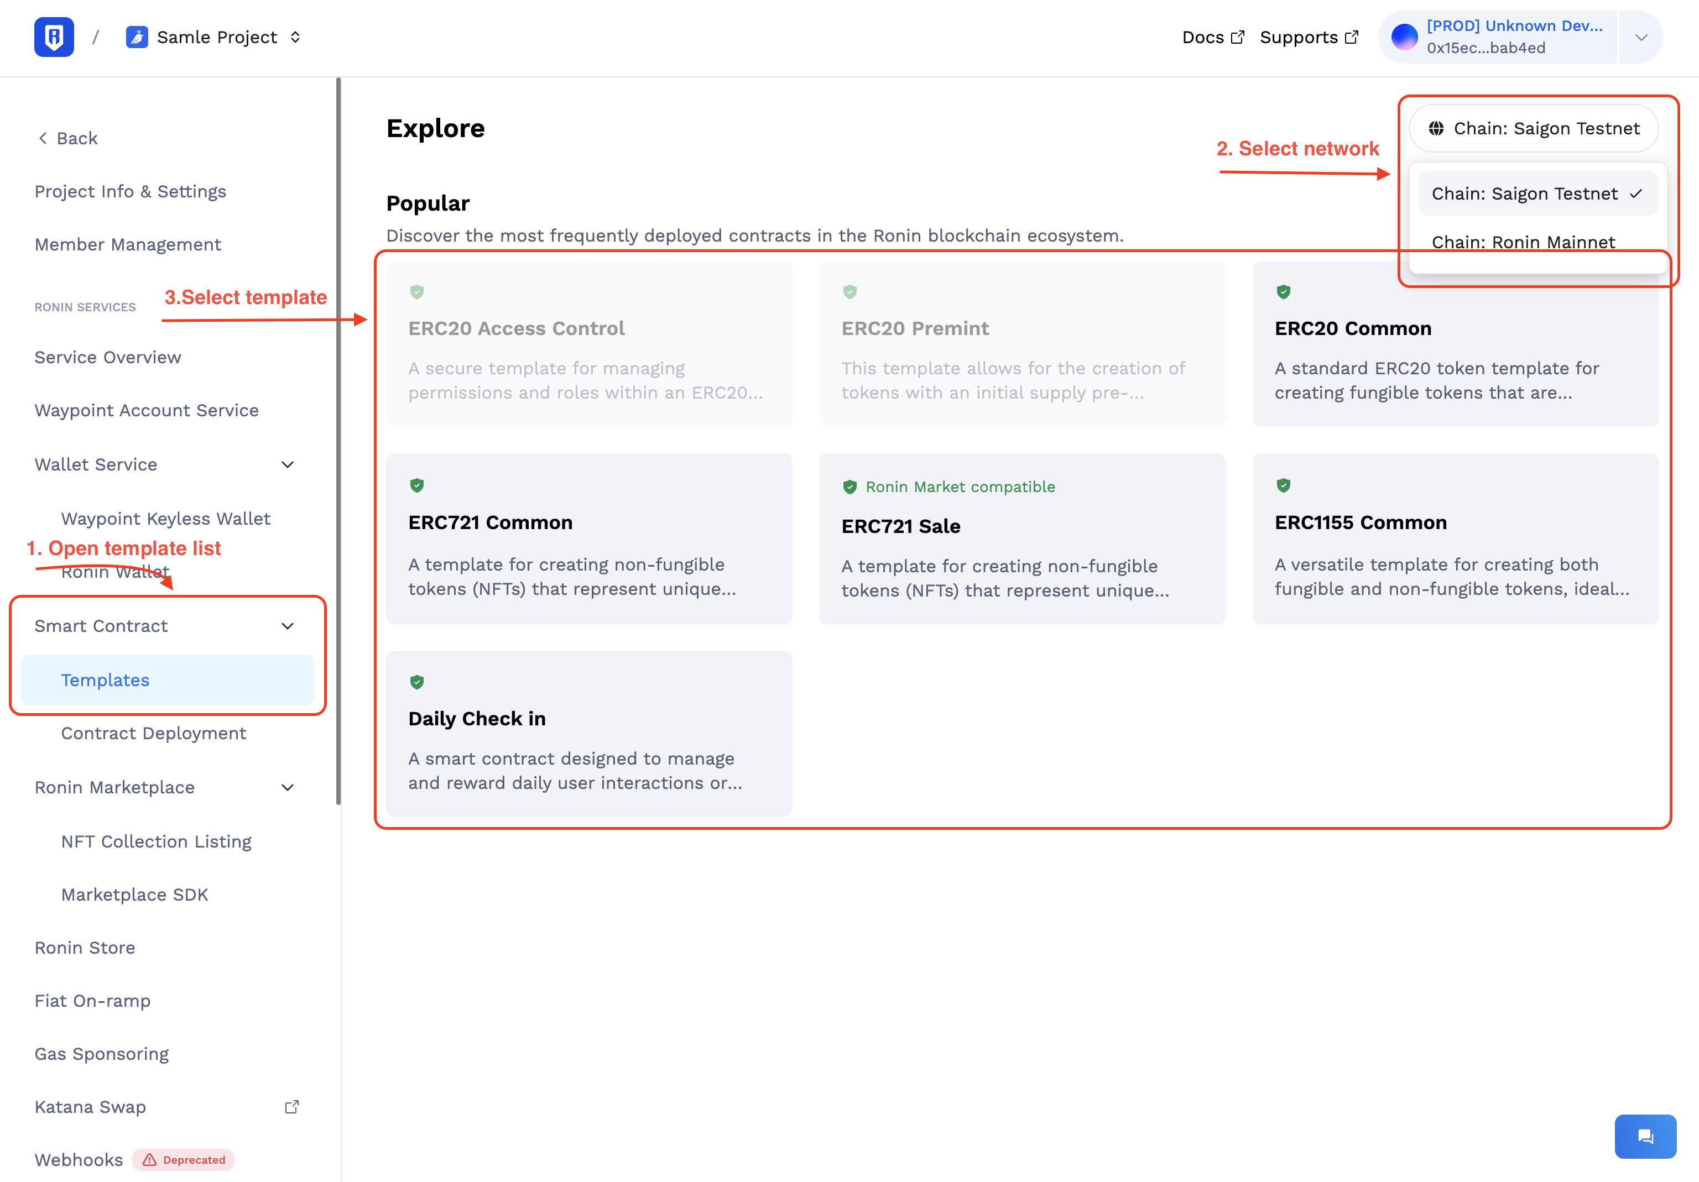Open Waypoint Keyless Wallet
The width and height of the screenshot is (1699, 1182).
pos(166,519)
